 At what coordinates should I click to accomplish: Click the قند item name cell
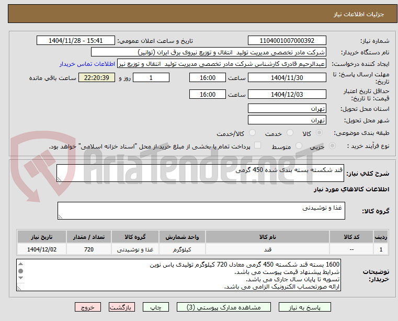[267, 249]
